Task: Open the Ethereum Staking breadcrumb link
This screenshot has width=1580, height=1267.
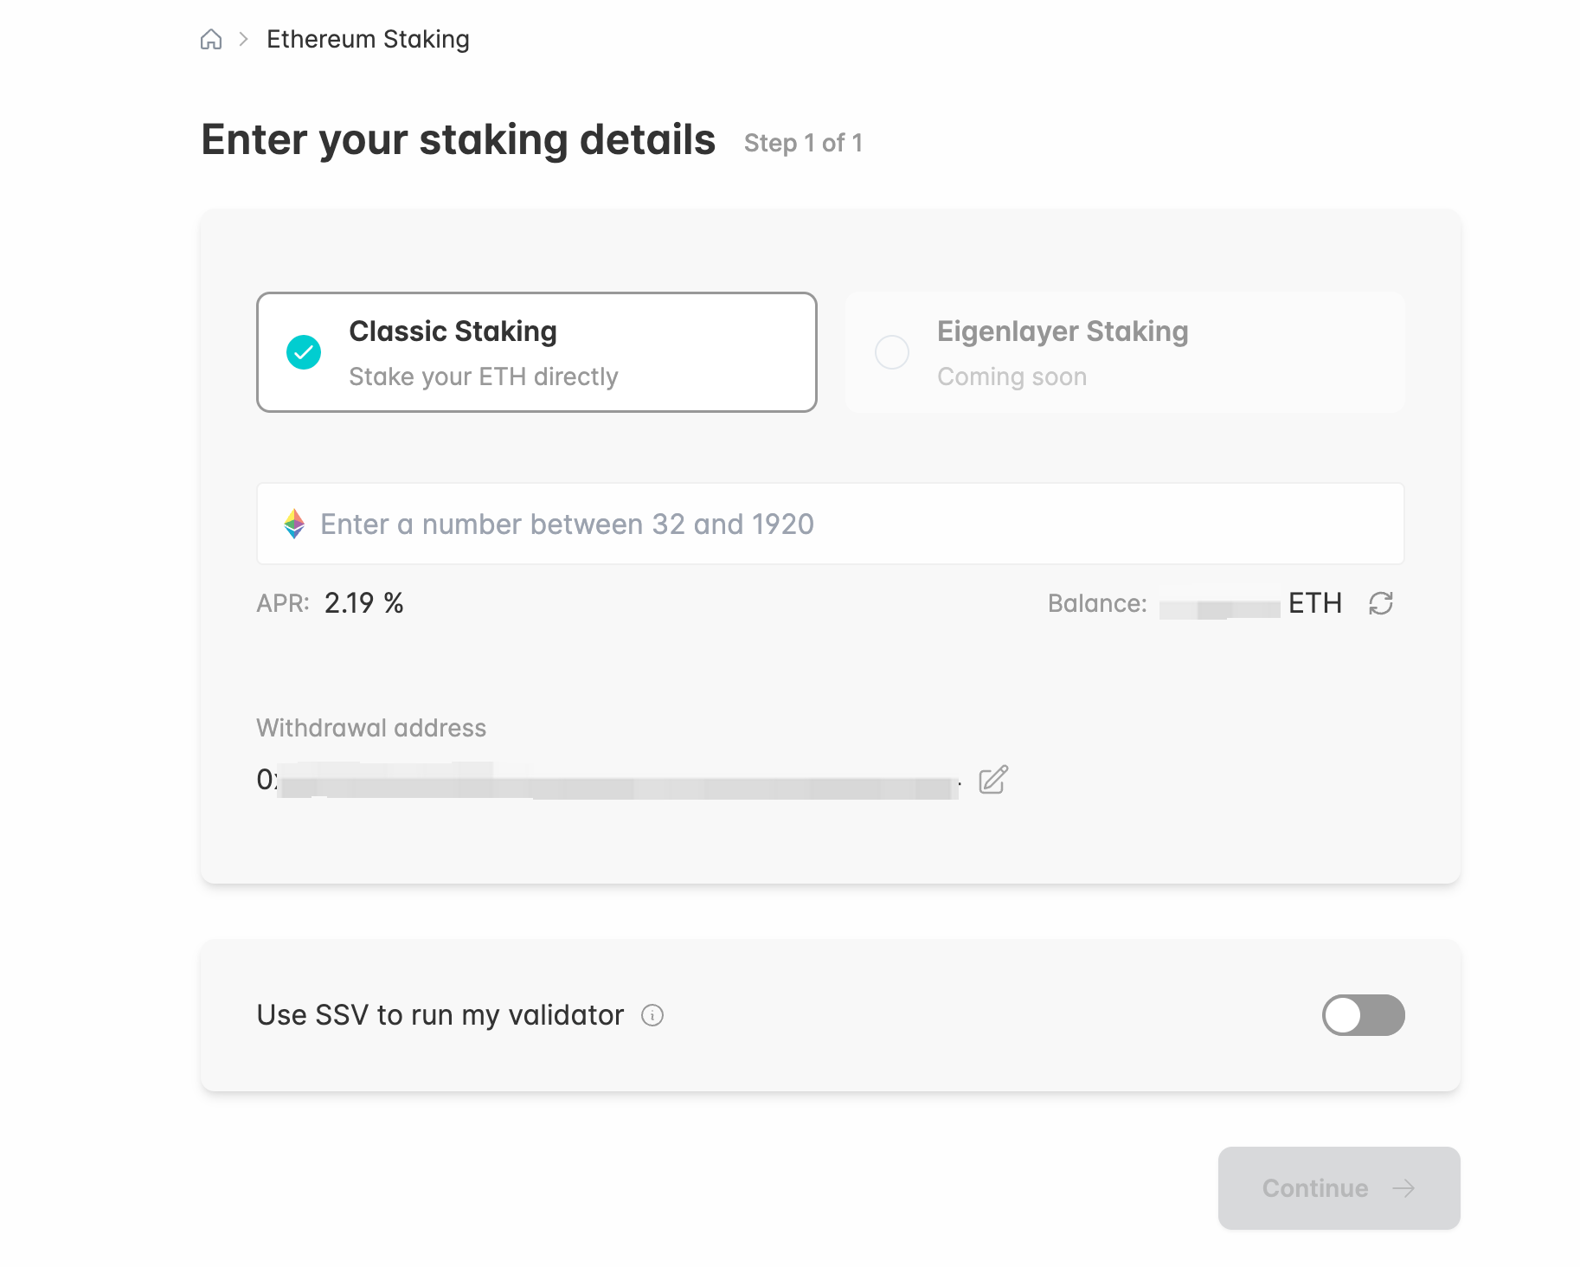Action: [369, 39]
